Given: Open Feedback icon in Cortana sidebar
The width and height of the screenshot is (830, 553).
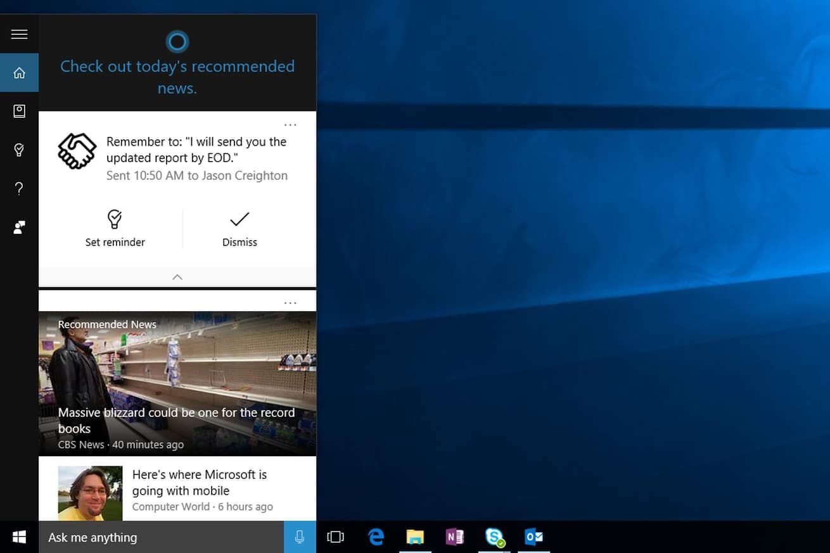Looking at the screenshot, I should click(x=19, y=227).
